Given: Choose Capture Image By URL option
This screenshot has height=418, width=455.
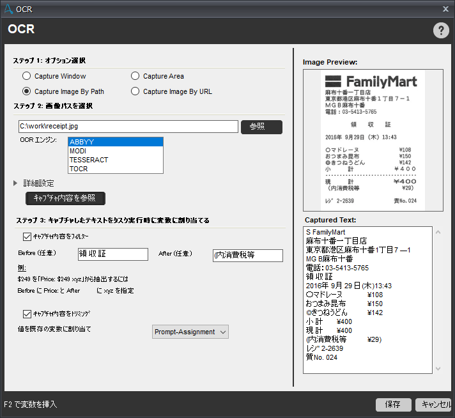Looking at the screenshot, I should click(x=135, y=91).
